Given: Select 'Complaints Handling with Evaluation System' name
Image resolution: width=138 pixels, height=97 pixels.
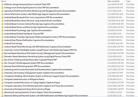Looking at the screenshot, I should tap(42, 76).
